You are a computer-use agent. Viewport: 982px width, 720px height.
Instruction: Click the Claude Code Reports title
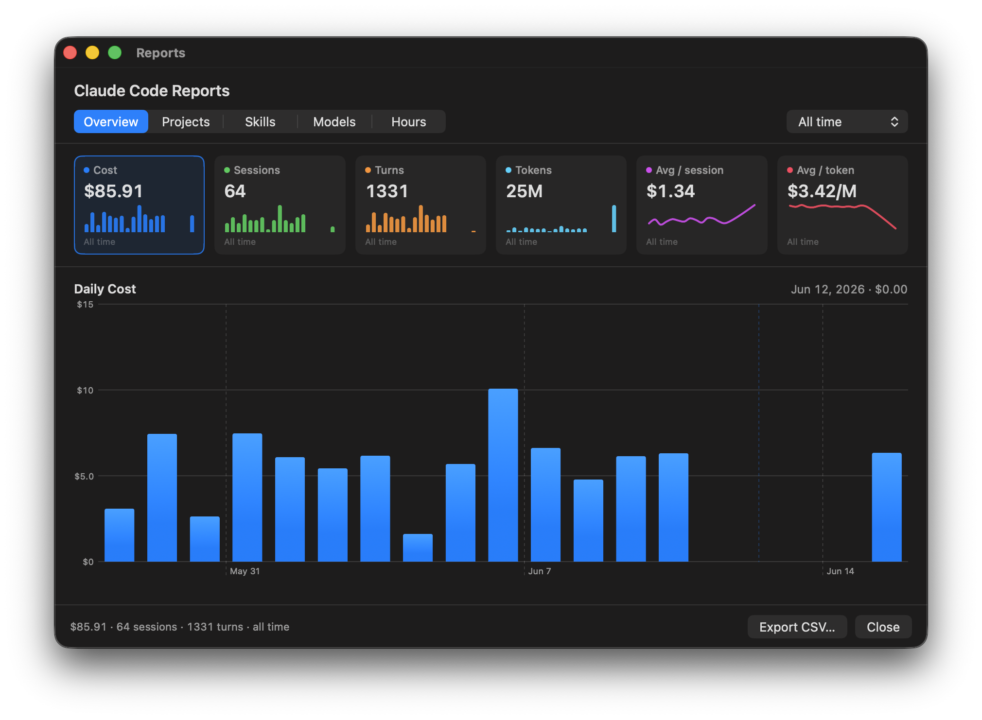(x=152, y=91)
